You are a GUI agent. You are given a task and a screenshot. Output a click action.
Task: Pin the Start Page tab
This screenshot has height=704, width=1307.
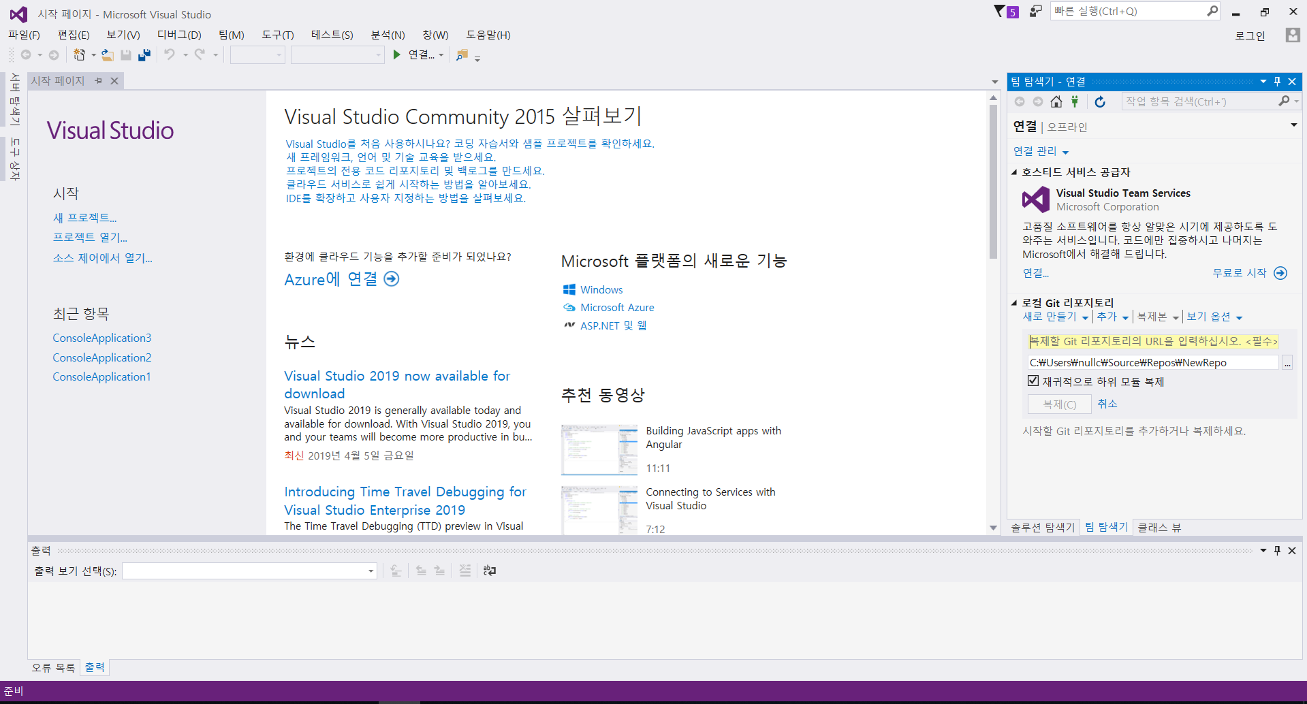click(99, 80)
